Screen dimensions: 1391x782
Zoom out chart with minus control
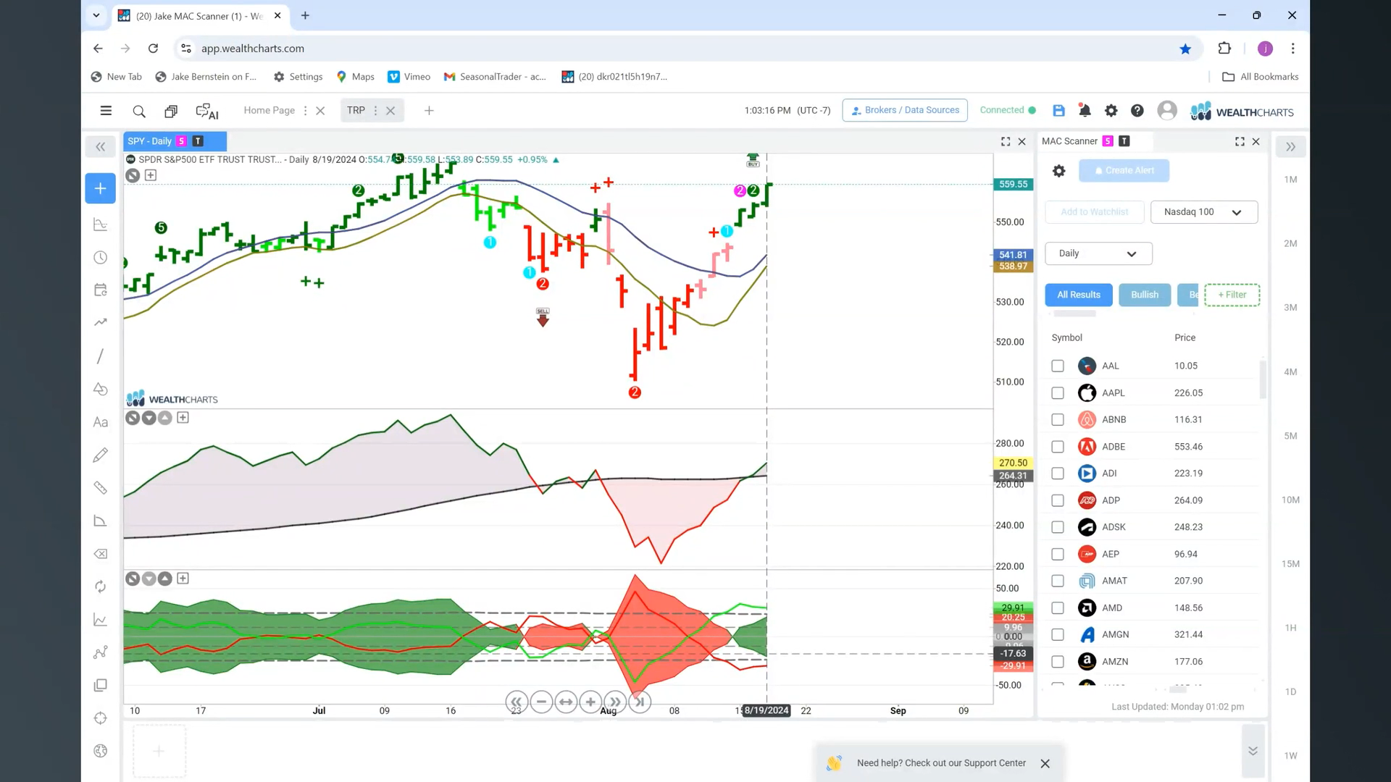coord(541,702)
